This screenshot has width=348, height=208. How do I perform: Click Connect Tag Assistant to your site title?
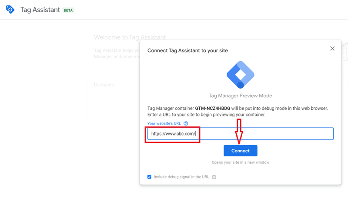click(x=187, y=50)
